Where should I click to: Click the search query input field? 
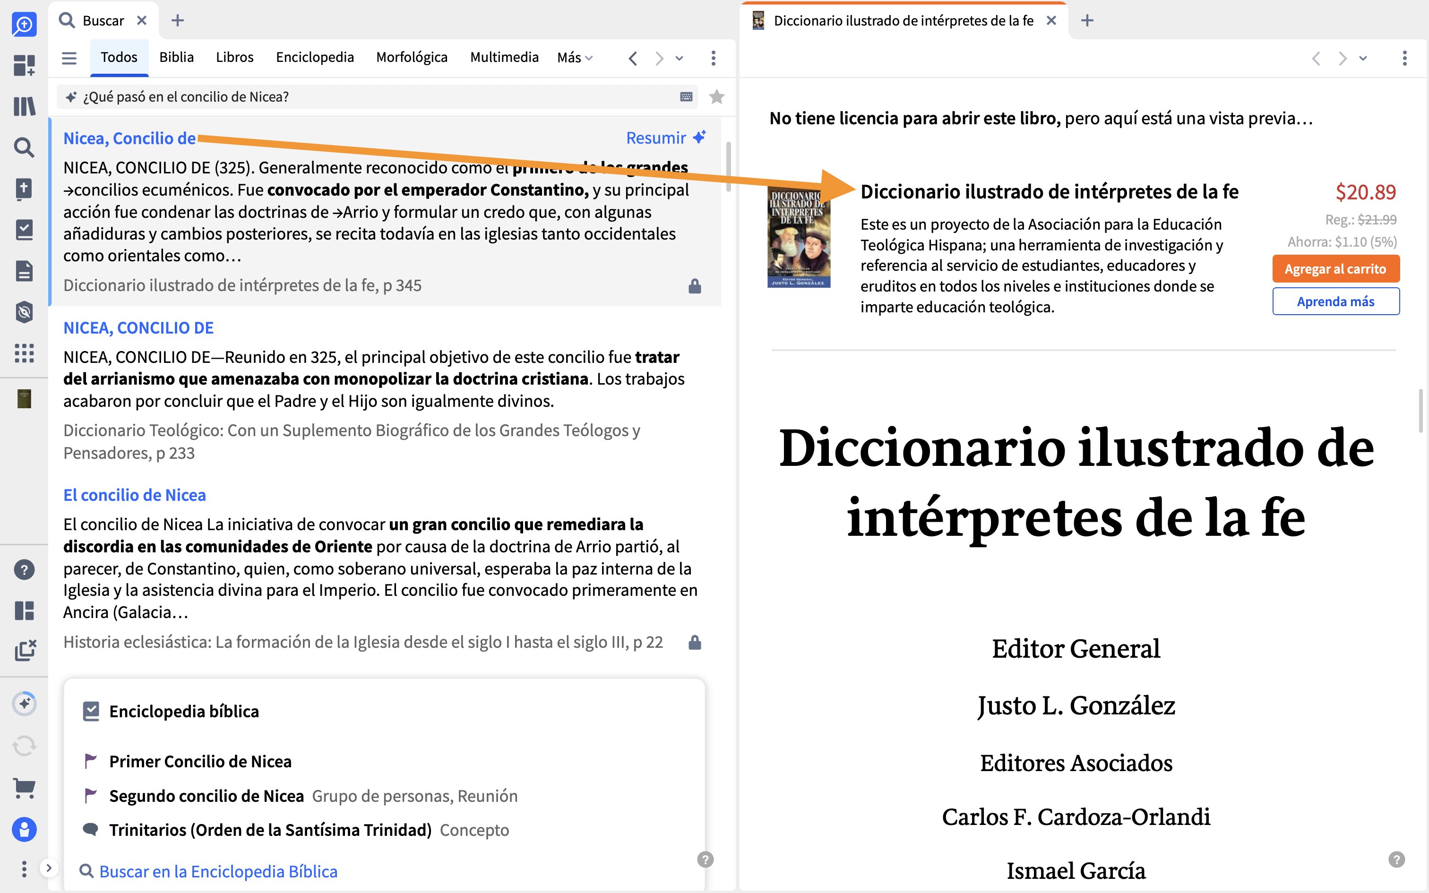pyautogui.click(x=377, y=97)
